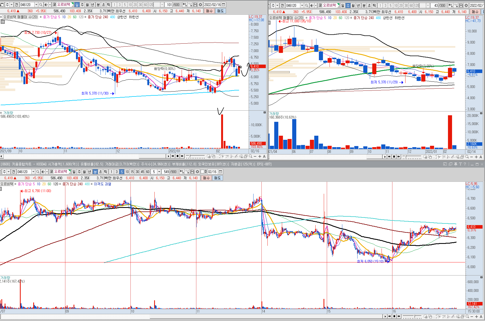
Task: Click add-indicator line icon in top-left toolbar
Action: click(x=190, y=5)
